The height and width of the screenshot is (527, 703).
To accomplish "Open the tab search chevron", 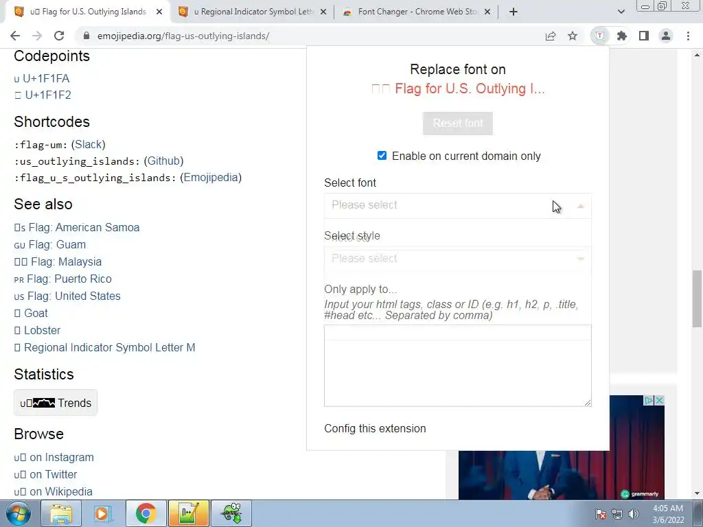I will (621, 12).
